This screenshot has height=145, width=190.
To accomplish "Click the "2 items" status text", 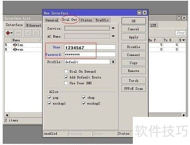I will (x=12, y=120).
